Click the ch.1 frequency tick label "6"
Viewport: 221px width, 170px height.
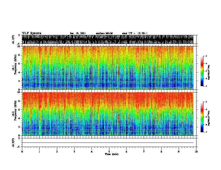[19, 64]
